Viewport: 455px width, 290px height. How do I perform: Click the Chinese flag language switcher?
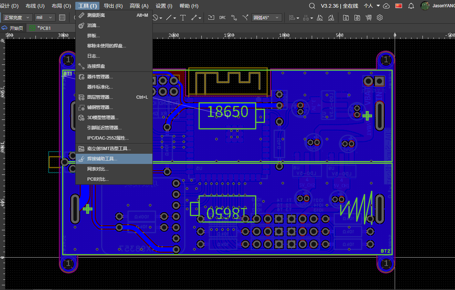coord(399,6)
